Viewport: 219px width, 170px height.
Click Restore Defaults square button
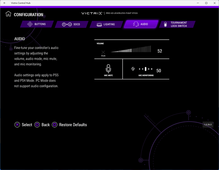pyautogui.click(x=55, y=125)
